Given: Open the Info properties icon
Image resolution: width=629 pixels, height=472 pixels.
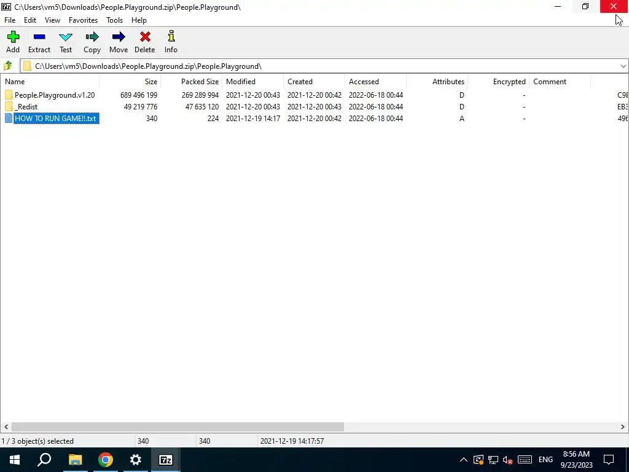Looking at the screenshot, I should (x=171, y=36).
